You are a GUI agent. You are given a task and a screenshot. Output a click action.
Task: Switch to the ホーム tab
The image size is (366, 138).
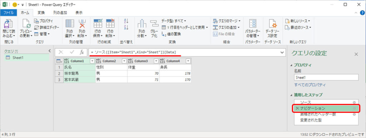pos(25,13)
